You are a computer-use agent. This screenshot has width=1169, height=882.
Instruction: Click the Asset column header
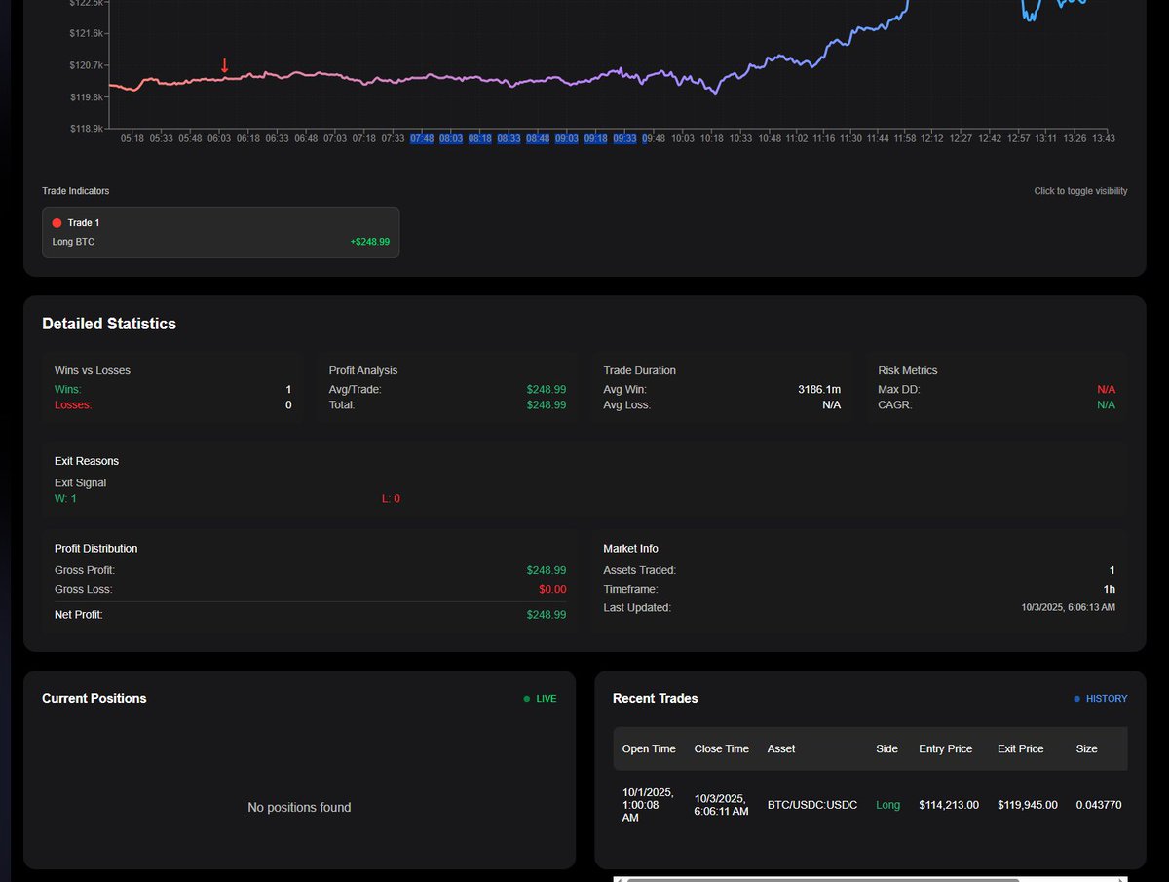click(x=781, y=748)
